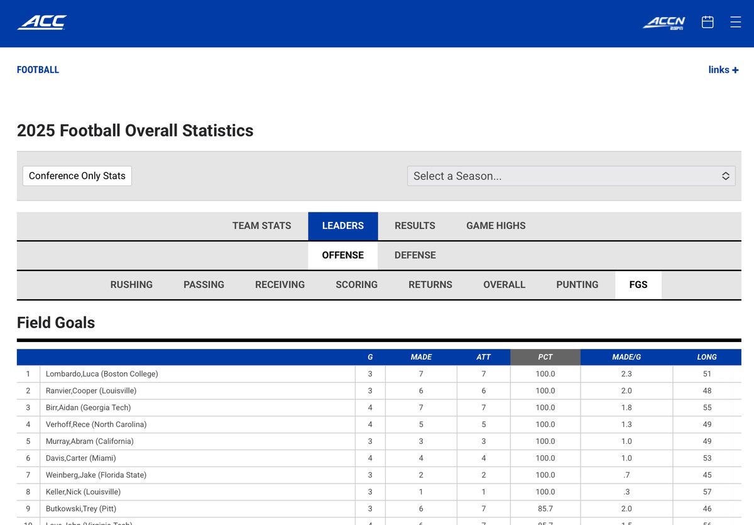Open the Select a Season dropdown
This screenshot has height=525, width=754.
pyautogui.click(x=571, y=176)
